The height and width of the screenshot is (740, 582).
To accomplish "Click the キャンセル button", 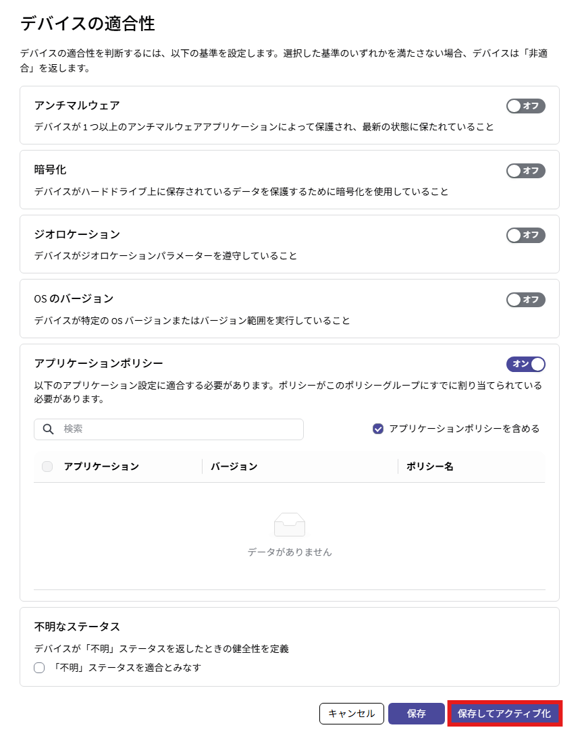I will tap(352, 714).
